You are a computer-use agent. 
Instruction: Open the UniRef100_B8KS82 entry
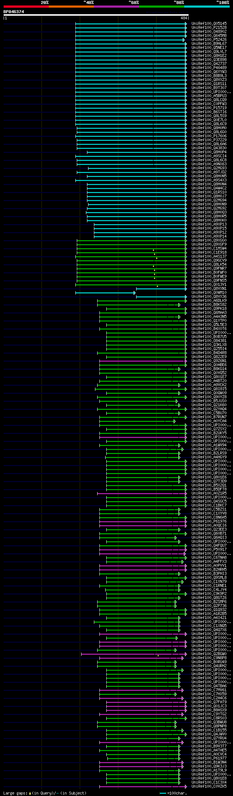pyautogui.click(x=209, y=305)
